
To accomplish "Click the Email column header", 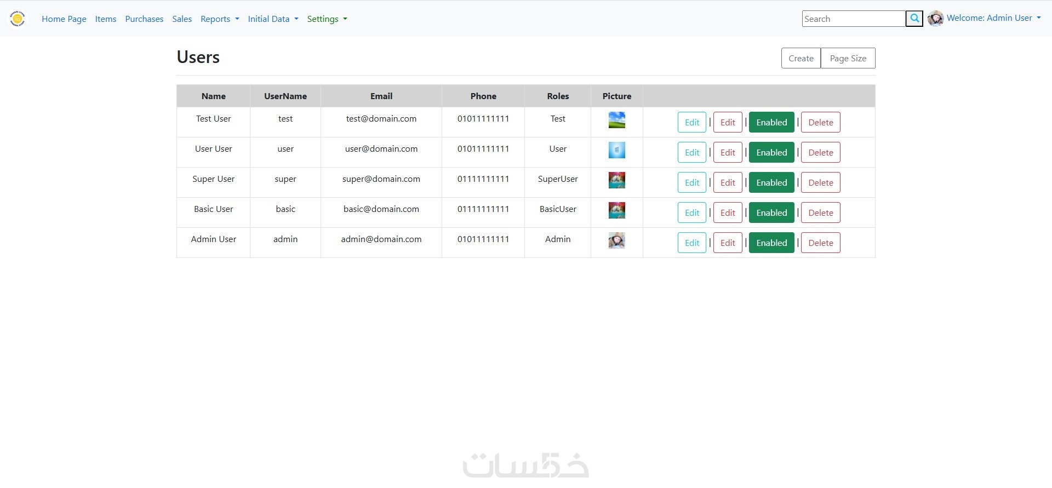I will pyautogui.click(x=381, y=96).
